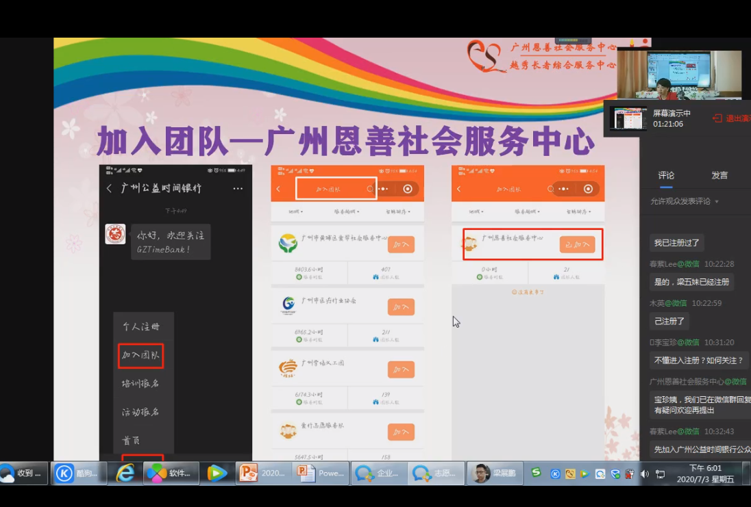Open the 企业 chat taskbar window

click(x=378, y=473)
